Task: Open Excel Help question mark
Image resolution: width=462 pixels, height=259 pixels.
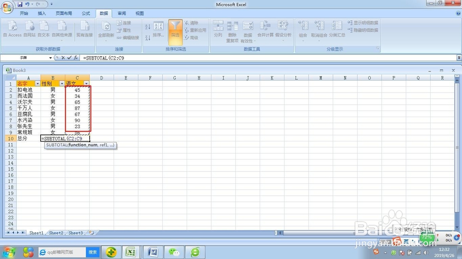Action: point(458,13)
